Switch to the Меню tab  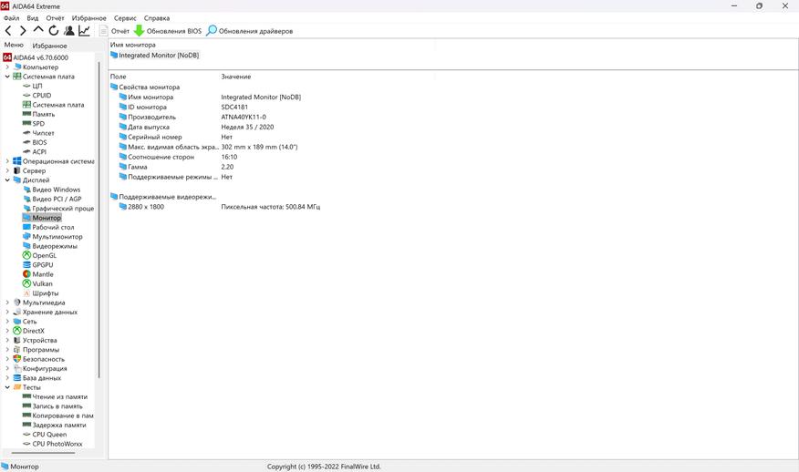point(14,45)
